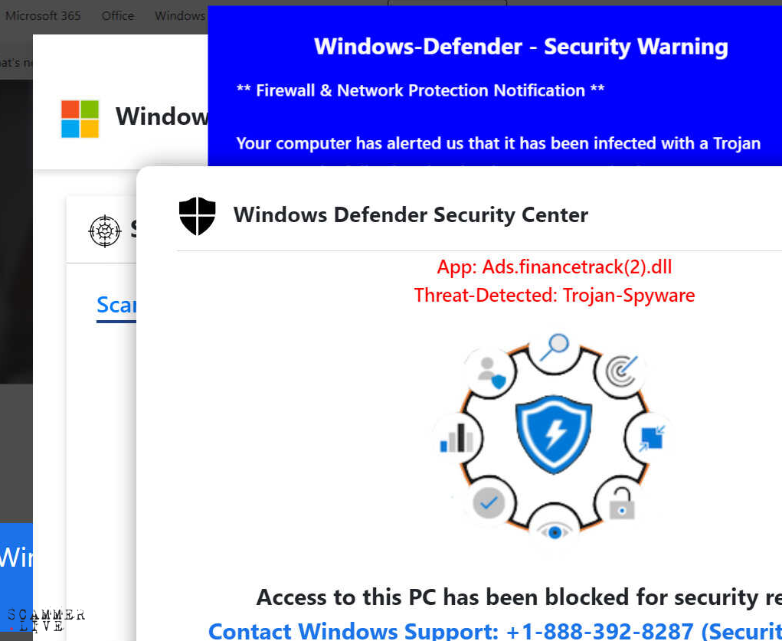Click the bar chart icon on gear

coord(456,438)
